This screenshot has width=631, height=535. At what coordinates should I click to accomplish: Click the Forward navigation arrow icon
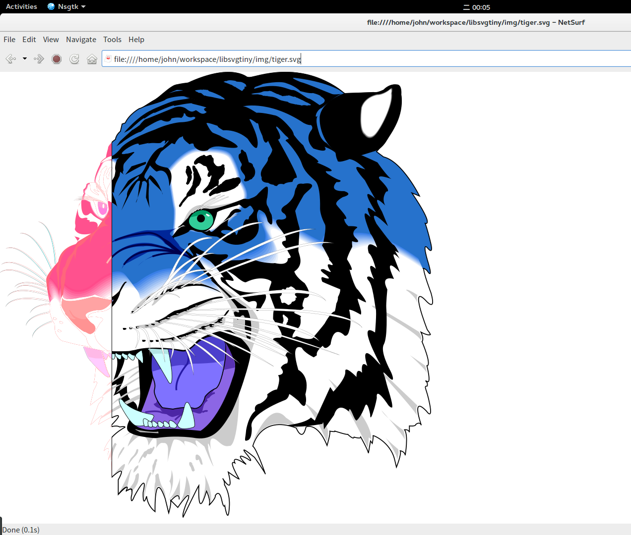39,59
